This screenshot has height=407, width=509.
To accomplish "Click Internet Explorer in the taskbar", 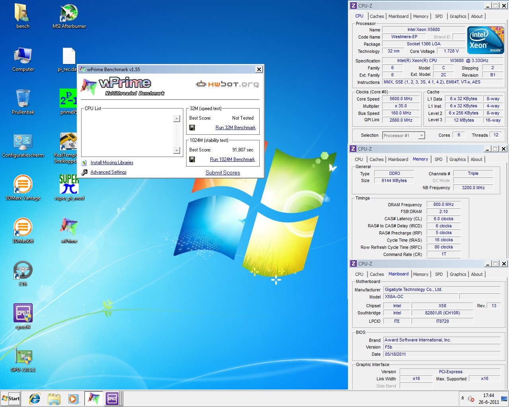I will tap(35, 398).
